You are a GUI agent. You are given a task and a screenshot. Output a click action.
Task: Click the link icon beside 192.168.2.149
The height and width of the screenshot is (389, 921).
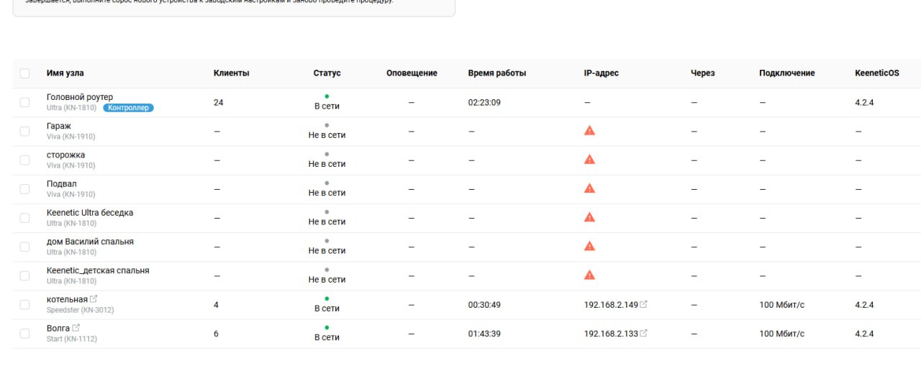(644, 304)
